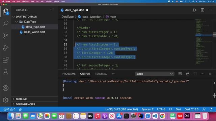Click the feedback icon in status bar
This screenshot has width=216, height=121.
[204, 109]
